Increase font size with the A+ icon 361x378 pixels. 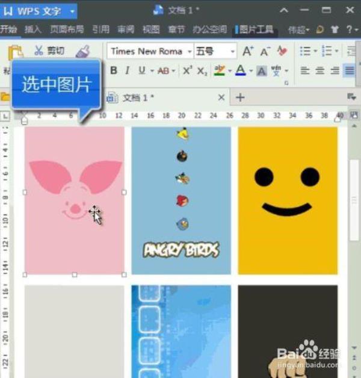[x=248, y=51]
